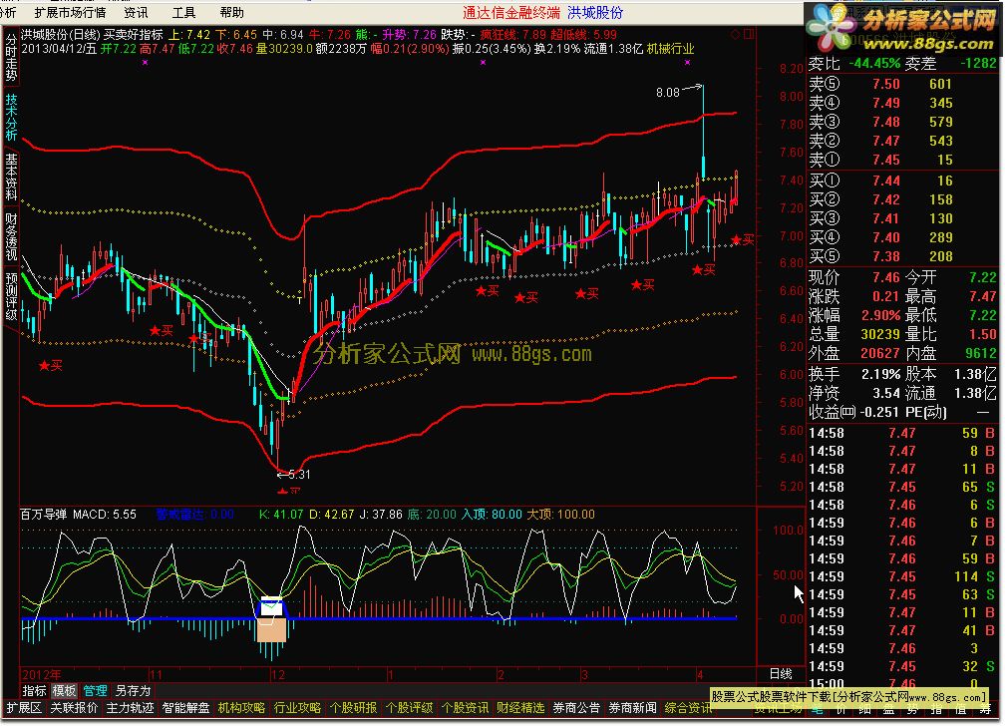Open the 个股研报 tab
The height and width of the screenshot is (726, 1005).
(353, 708)
